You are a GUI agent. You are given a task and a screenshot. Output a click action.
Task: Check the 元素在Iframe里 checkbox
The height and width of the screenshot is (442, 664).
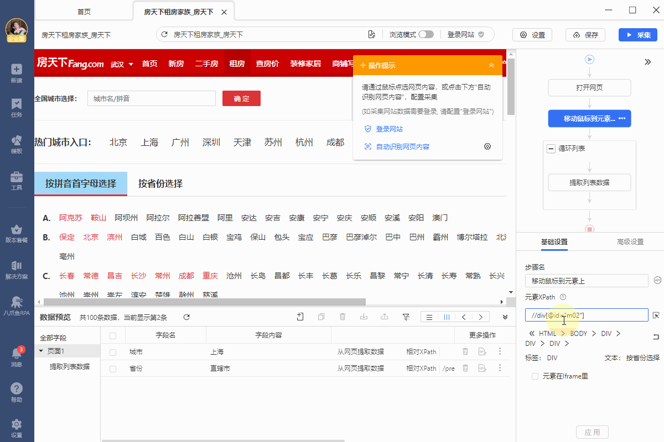[x=535, y=376]
